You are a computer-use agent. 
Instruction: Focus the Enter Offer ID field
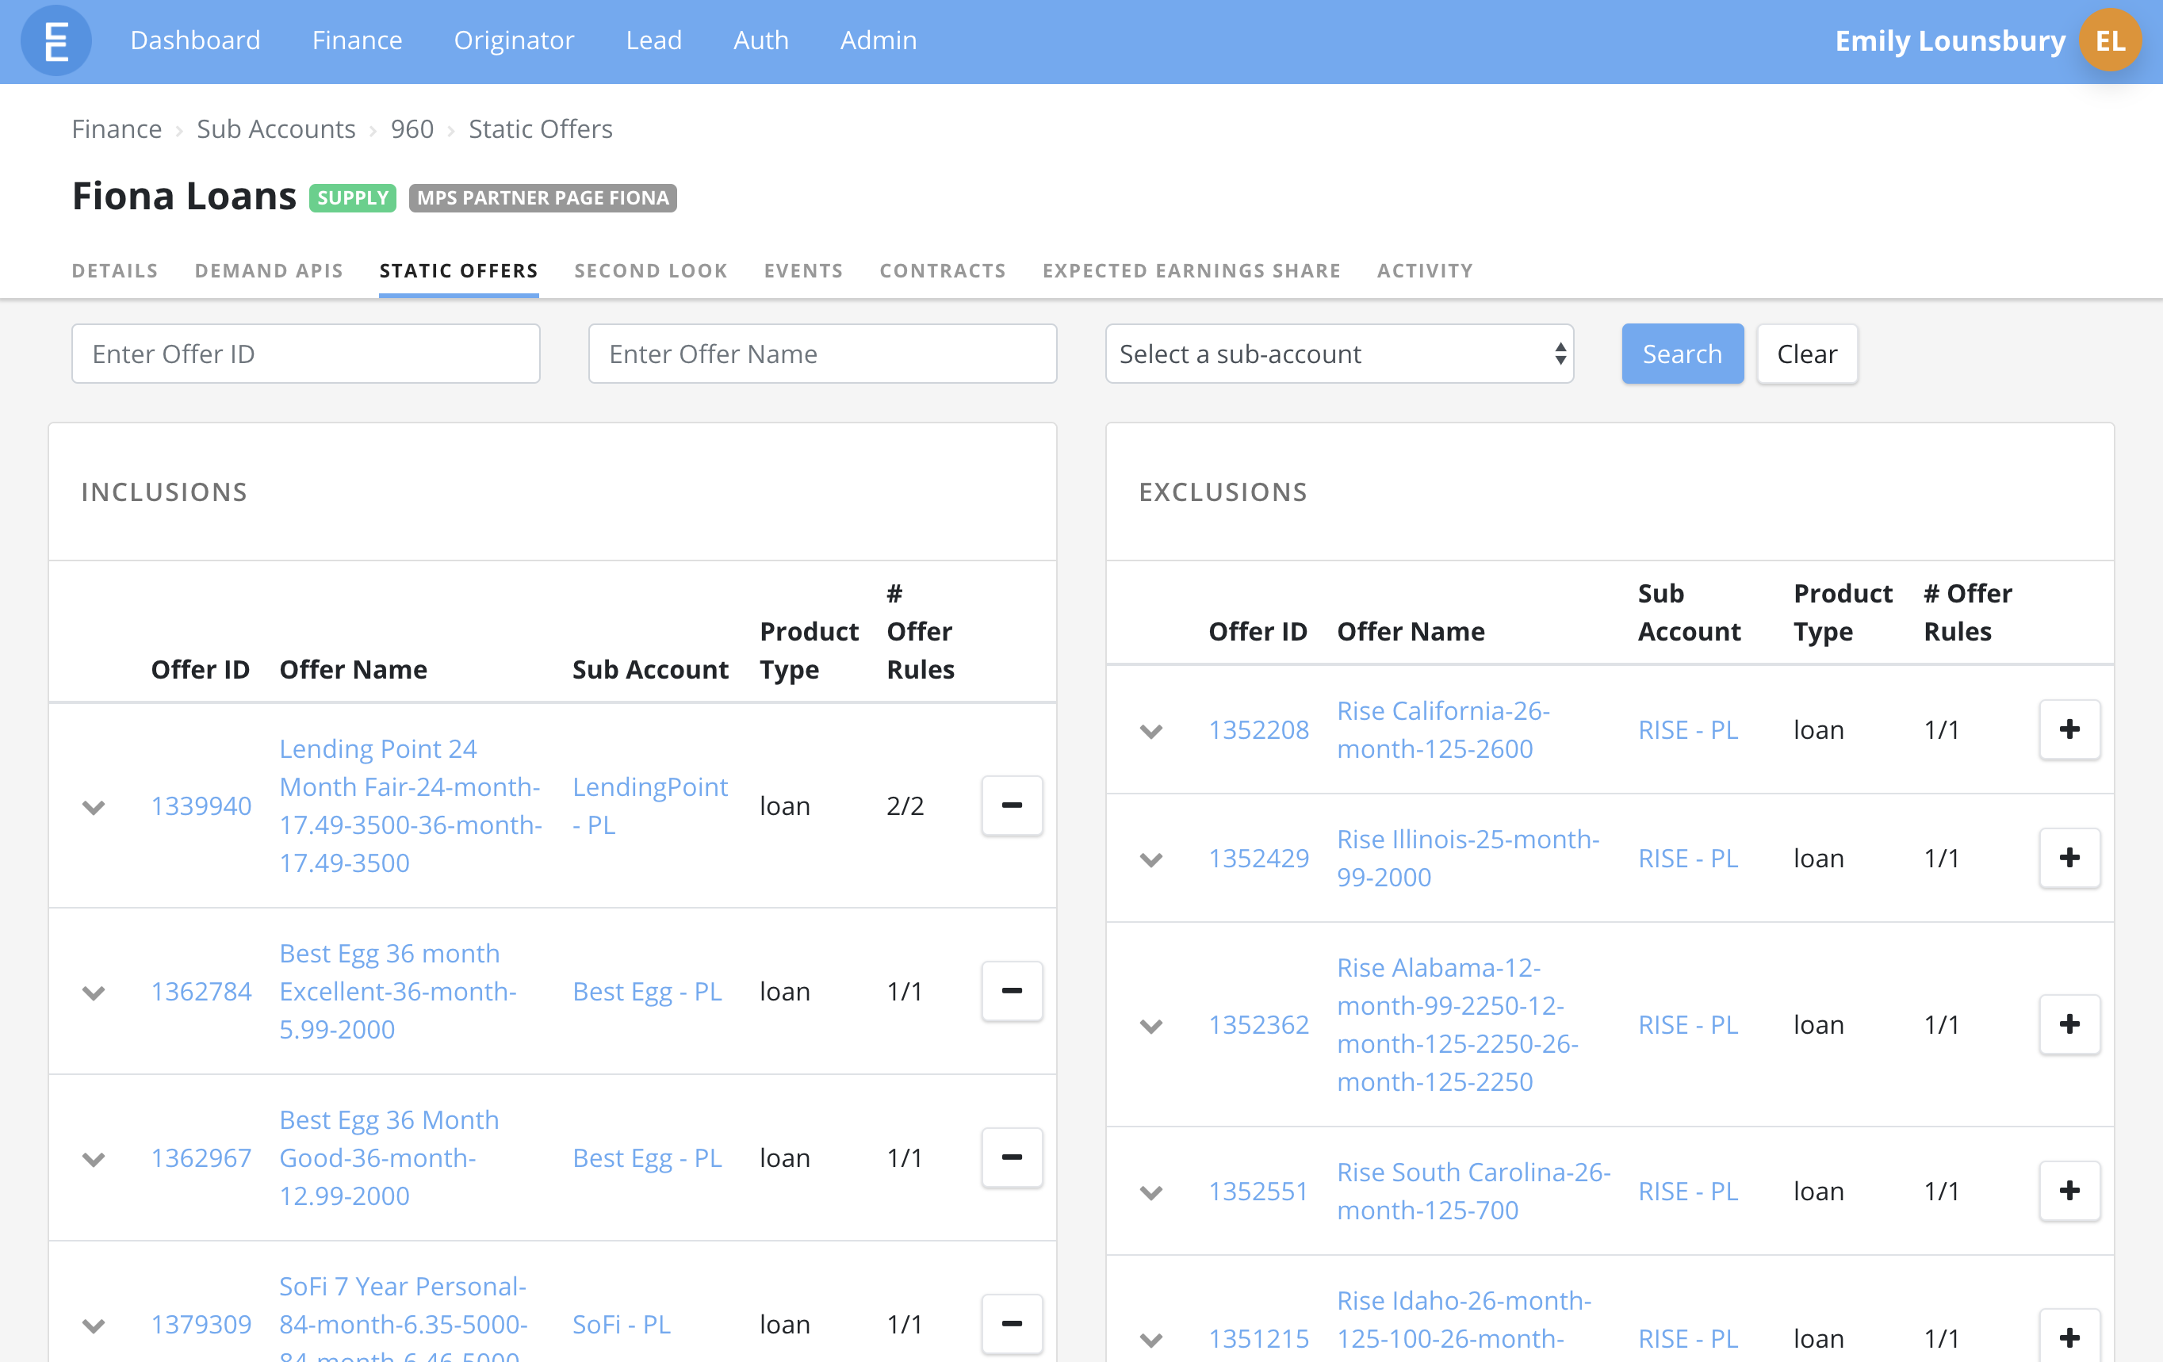(305, 354)
